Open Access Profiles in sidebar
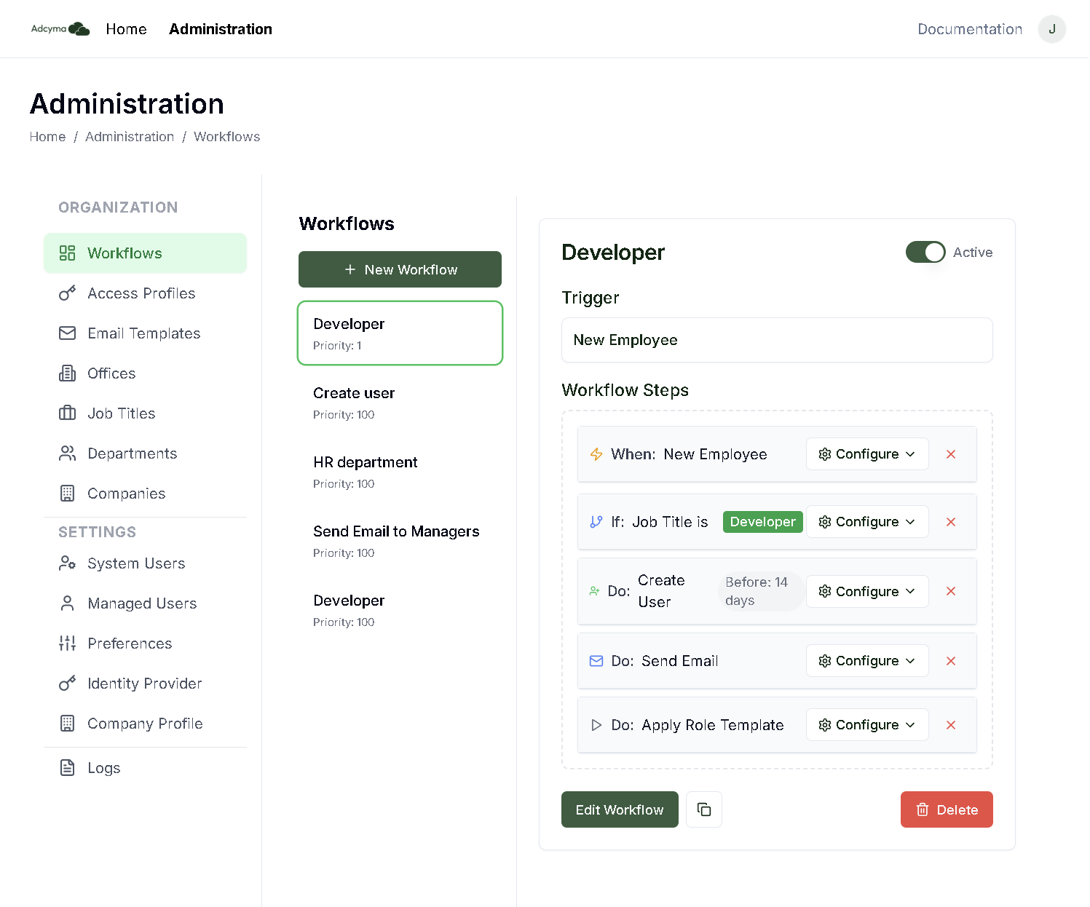1090x907 pixels. 141,293
